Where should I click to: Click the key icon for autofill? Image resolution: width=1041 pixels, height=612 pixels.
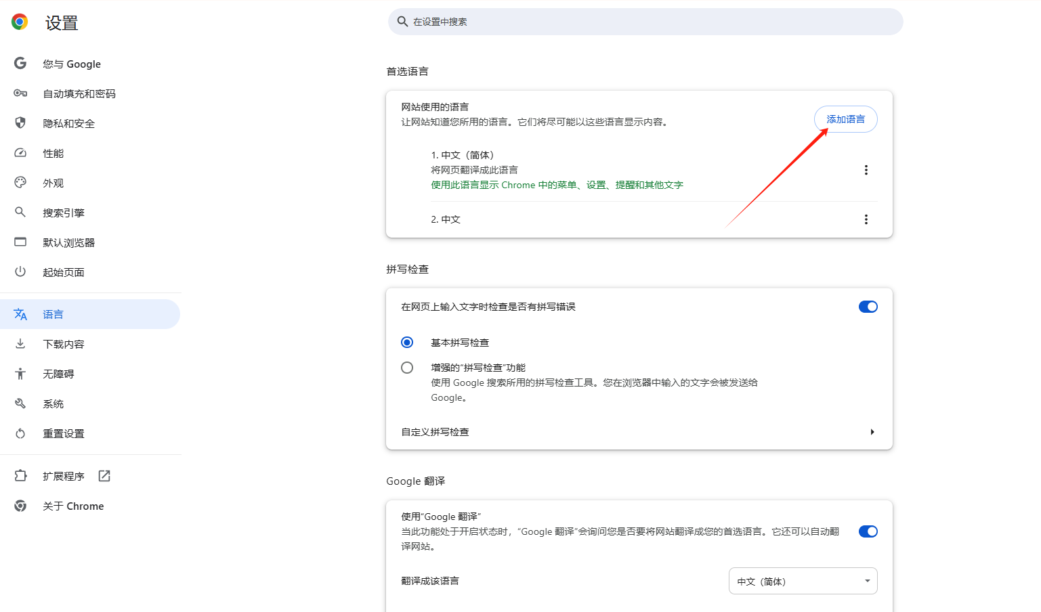click(20, 93)
